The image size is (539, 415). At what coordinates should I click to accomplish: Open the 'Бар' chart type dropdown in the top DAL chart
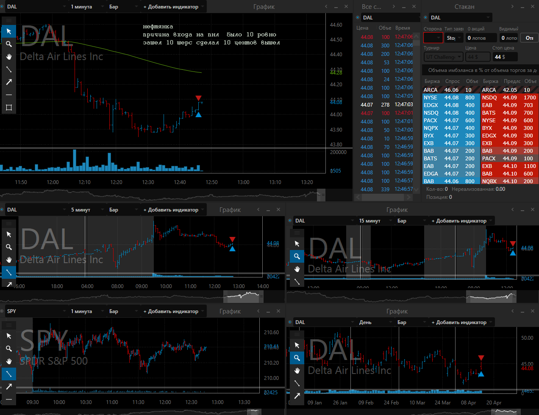click(x=124, y=7)
